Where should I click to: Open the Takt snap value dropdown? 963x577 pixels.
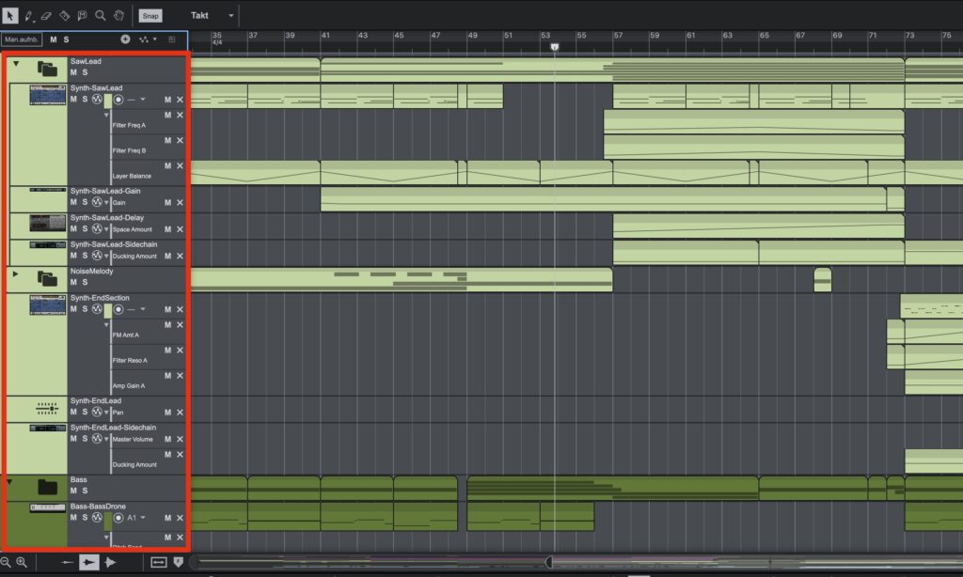(231, 16)
